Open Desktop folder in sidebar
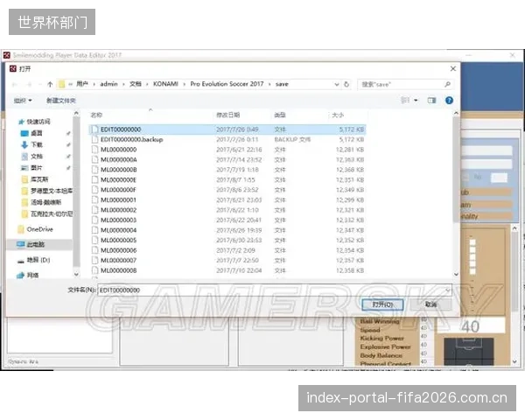The width and height of the screenshot is (525, 420). click(x=31, y=133)
